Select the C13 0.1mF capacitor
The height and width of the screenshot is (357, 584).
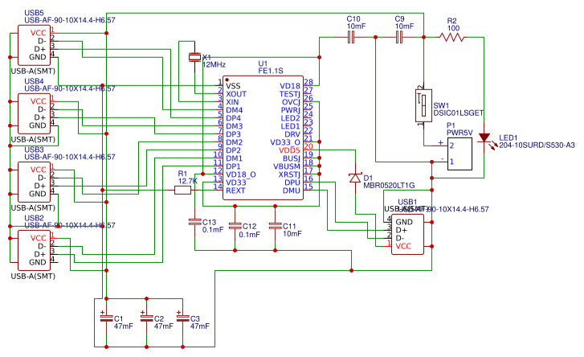click(194, 223)
